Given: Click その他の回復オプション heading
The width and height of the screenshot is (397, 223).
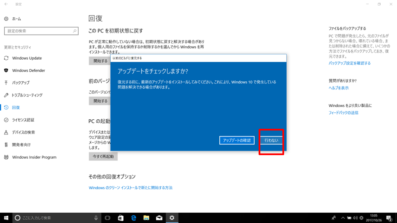Looking at the screenshot, I should click(x=112, y=176).
